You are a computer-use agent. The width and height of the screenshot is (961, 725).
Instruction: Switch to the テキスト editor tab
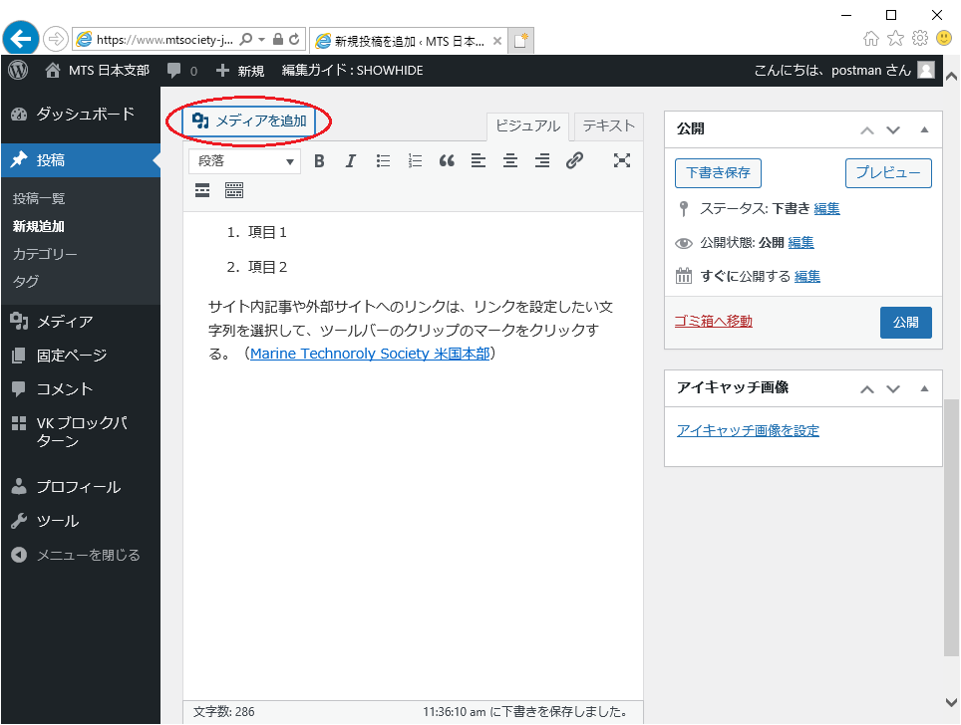click(x=608, y=125)
